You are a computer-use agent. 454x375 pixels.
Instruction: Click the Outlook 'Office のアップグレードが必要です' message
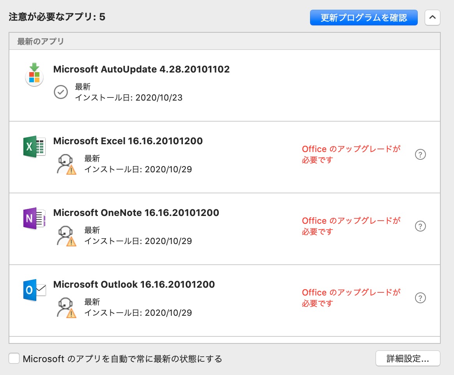tap(351, 298)
